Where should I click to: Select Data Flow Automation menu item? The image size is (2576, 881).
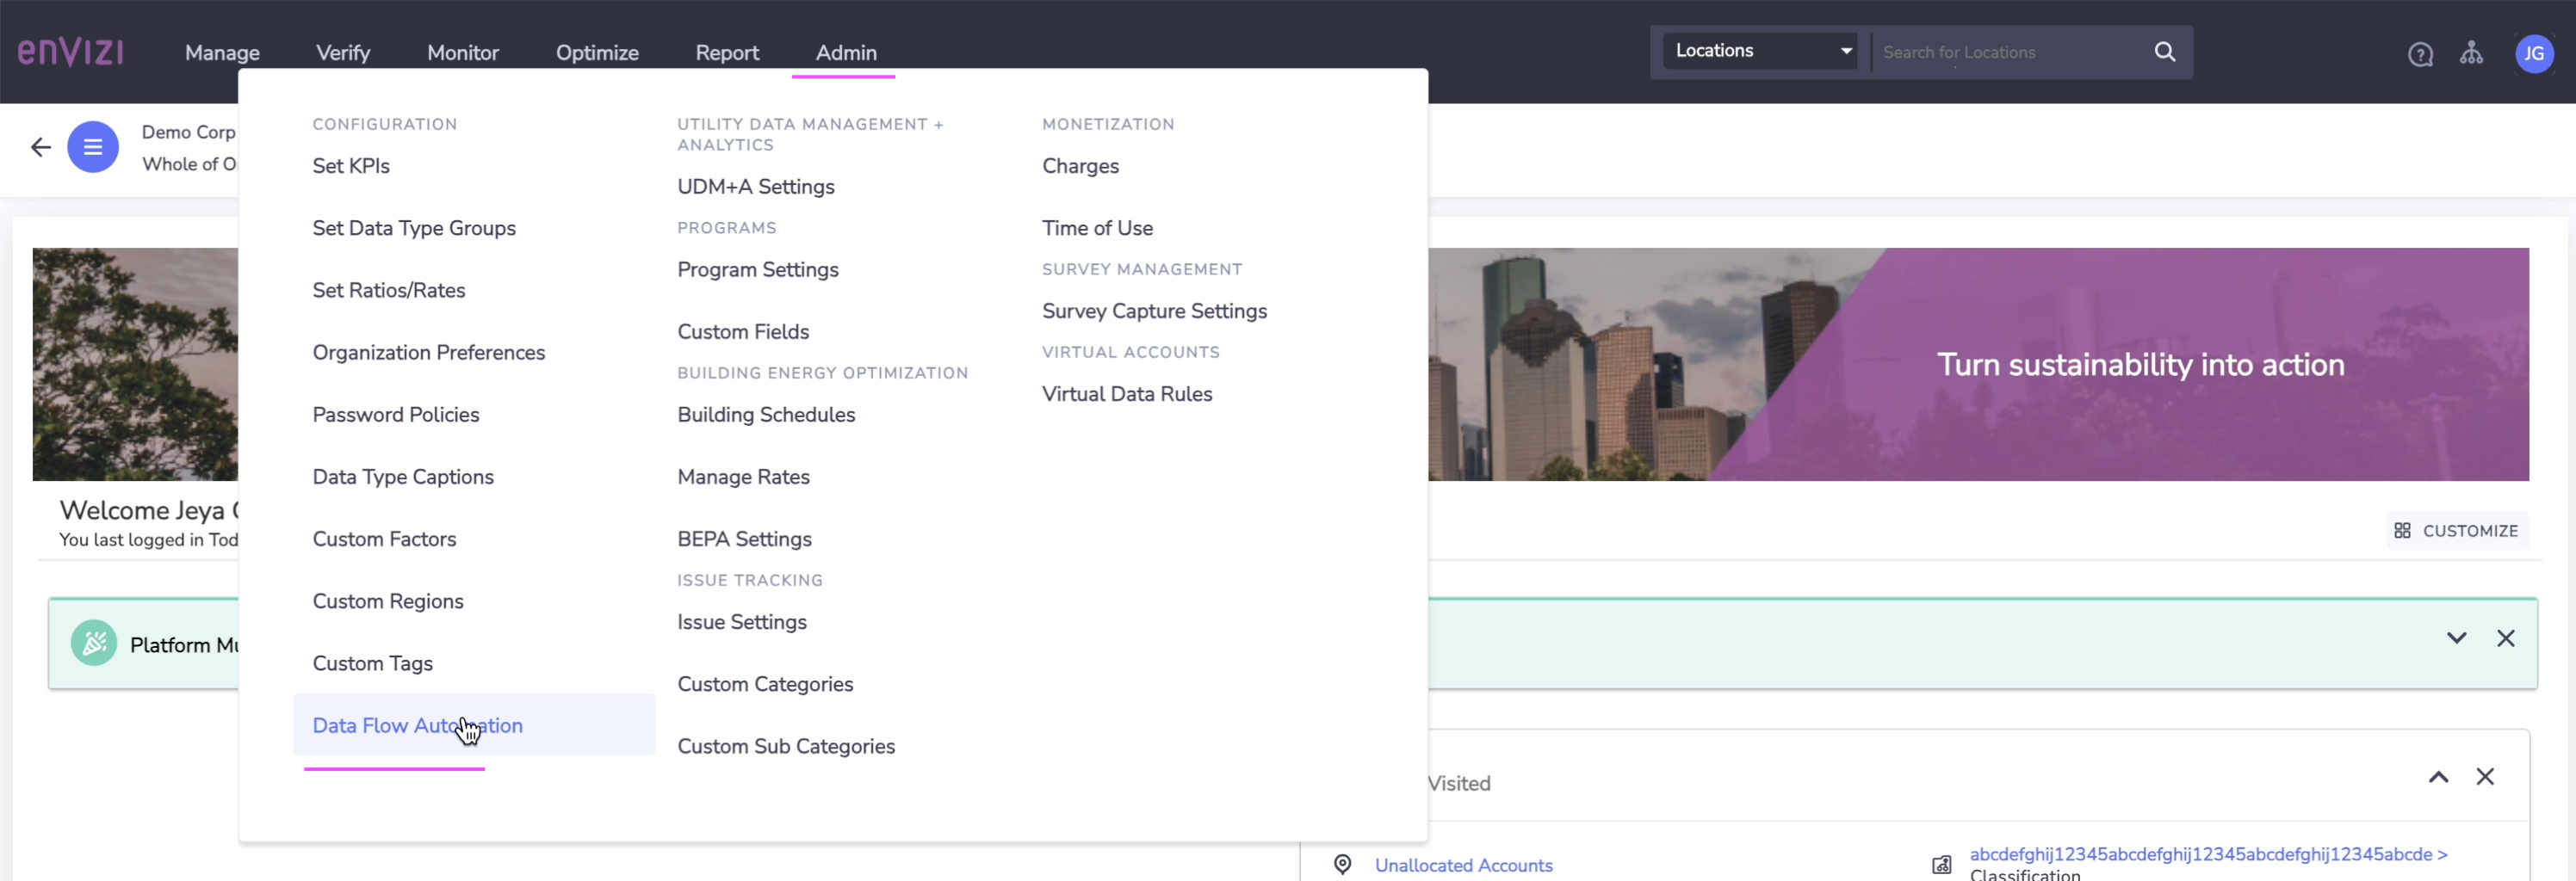coord(417,725)
